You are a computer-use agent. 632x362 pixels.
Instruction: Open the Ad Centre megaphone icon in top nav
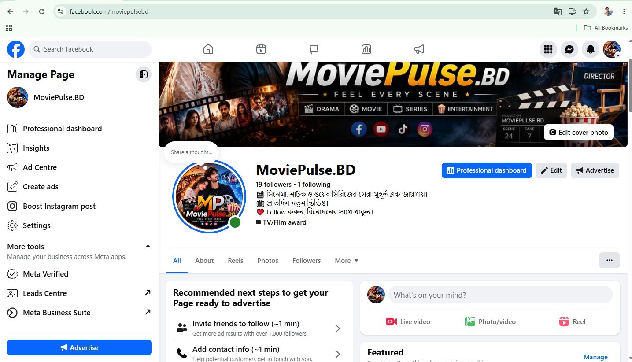tap(419, 49)
